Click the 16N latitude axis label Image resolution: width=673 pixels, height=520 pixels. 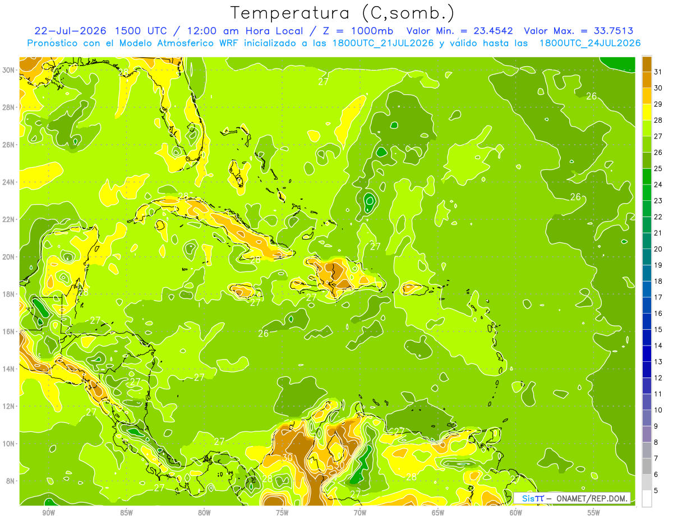pyautogui.click(x=9, y=331)
